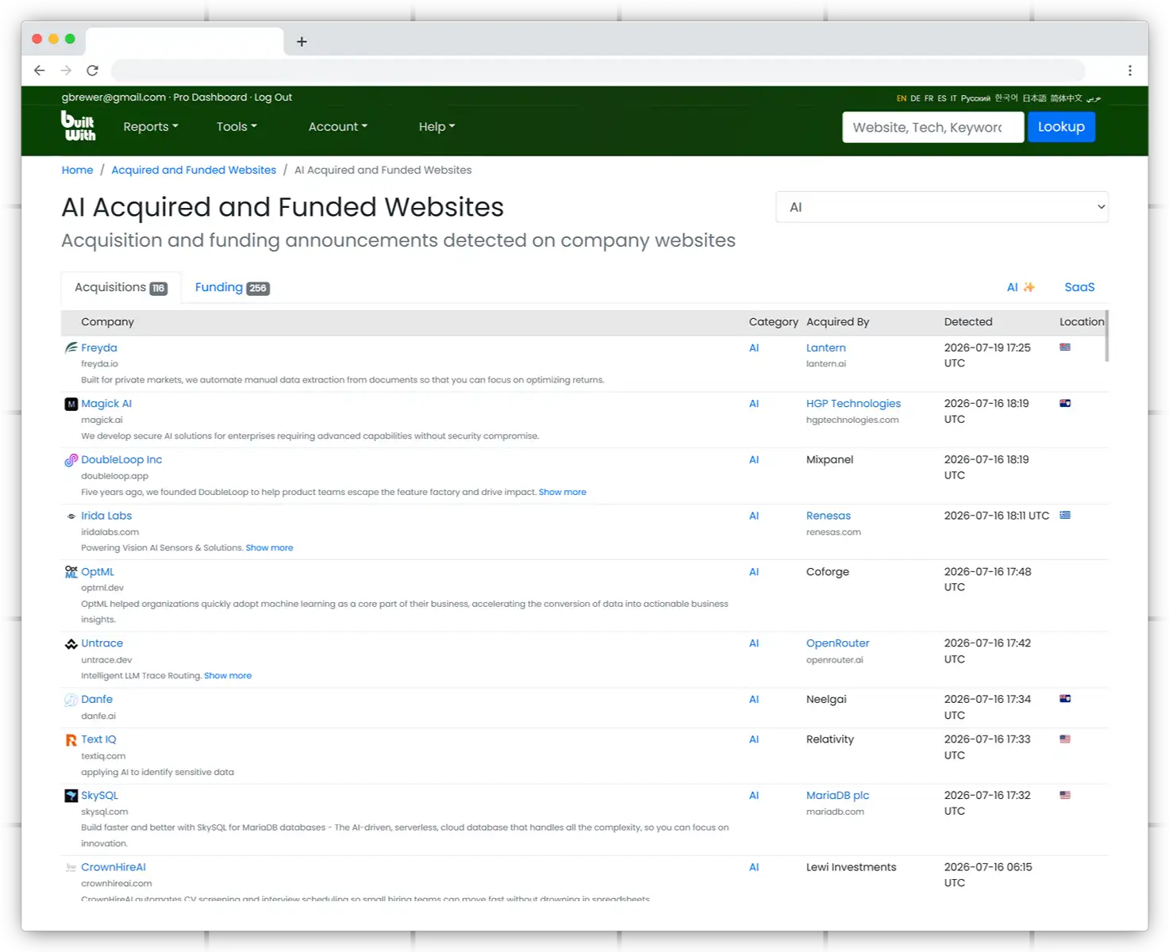Show more of DoubleLoop Inc description
This screenshot has height=952, width=1169.
(x=563, y=492)
